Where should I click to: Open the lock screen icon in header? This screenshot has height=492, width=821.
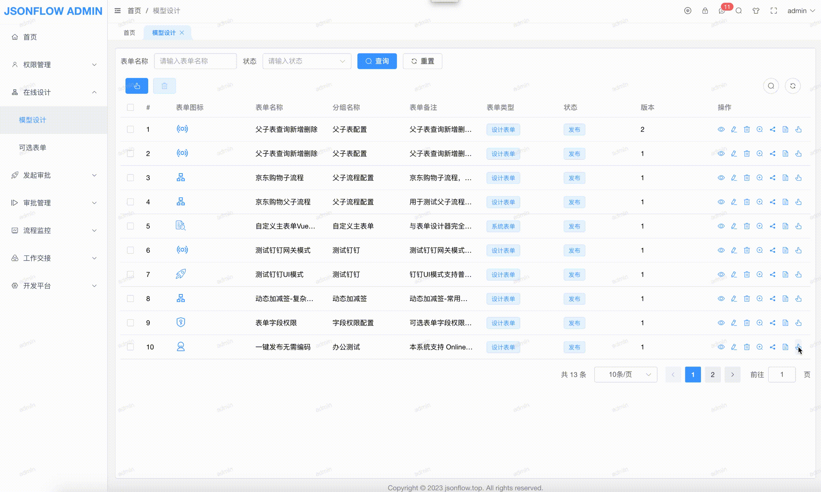[x=705, y=11]
